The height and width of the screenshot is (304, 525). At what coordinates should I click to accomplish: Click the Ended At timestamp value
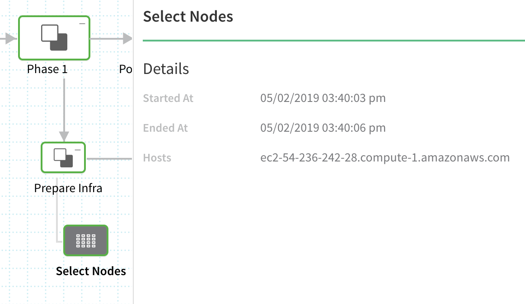point(323,128)
